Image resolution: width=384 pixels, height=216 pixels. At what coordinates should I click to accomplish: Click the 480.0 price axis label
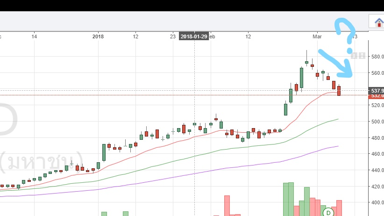pos(377,138)
